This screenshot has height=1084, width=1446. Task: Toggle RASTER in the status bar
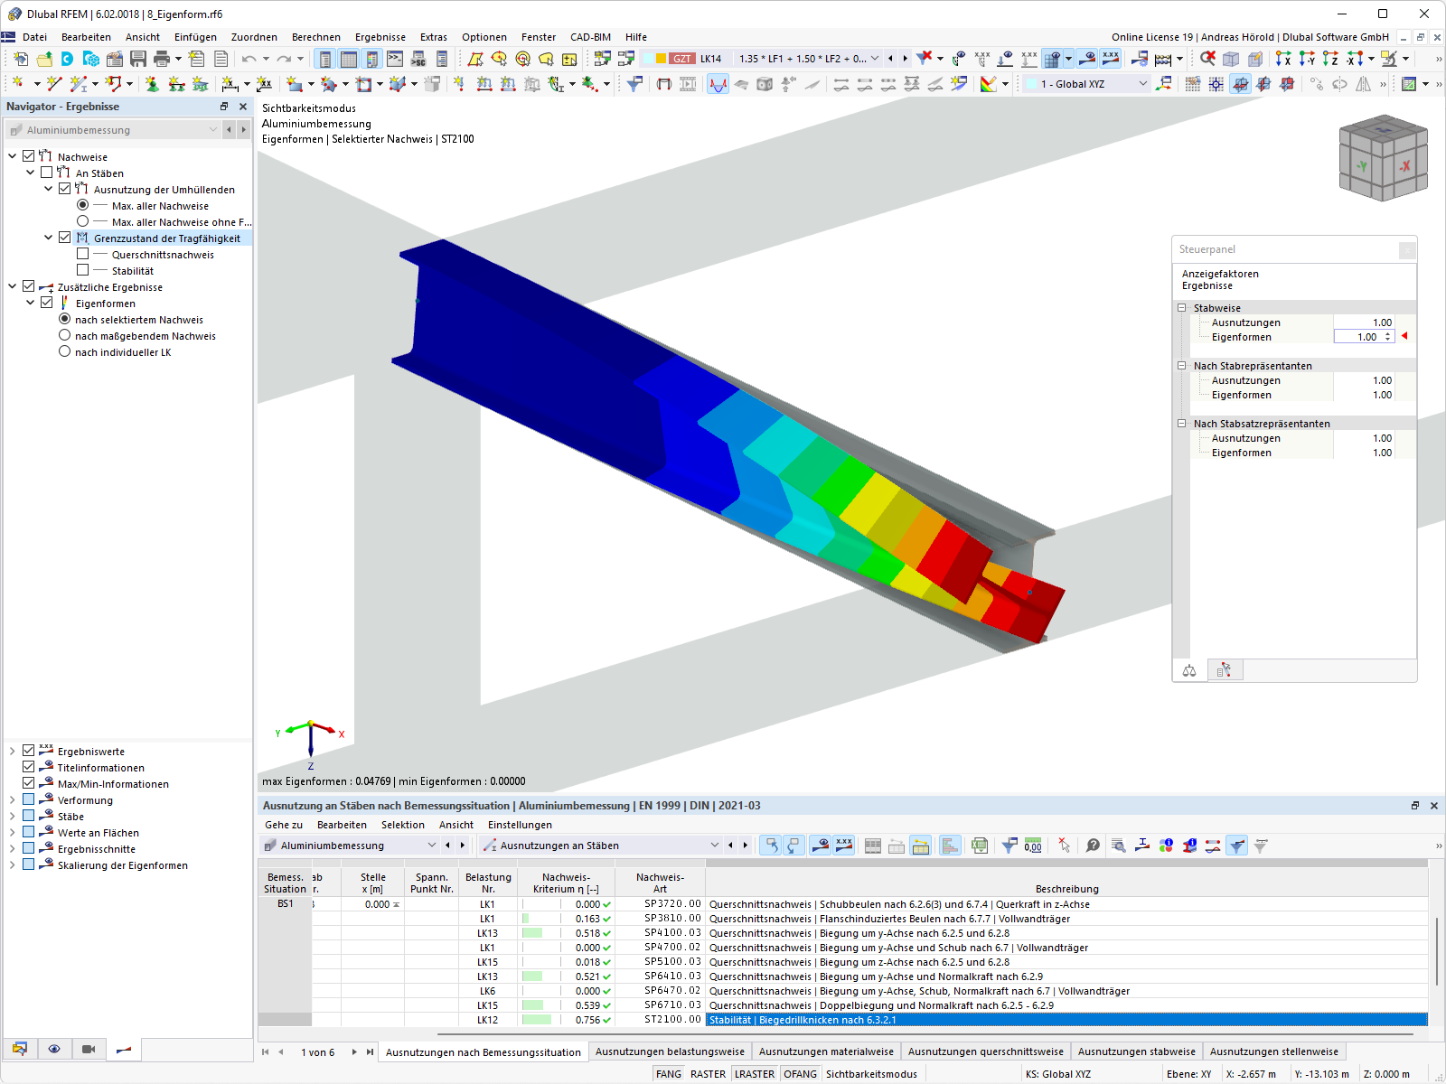709,1074
